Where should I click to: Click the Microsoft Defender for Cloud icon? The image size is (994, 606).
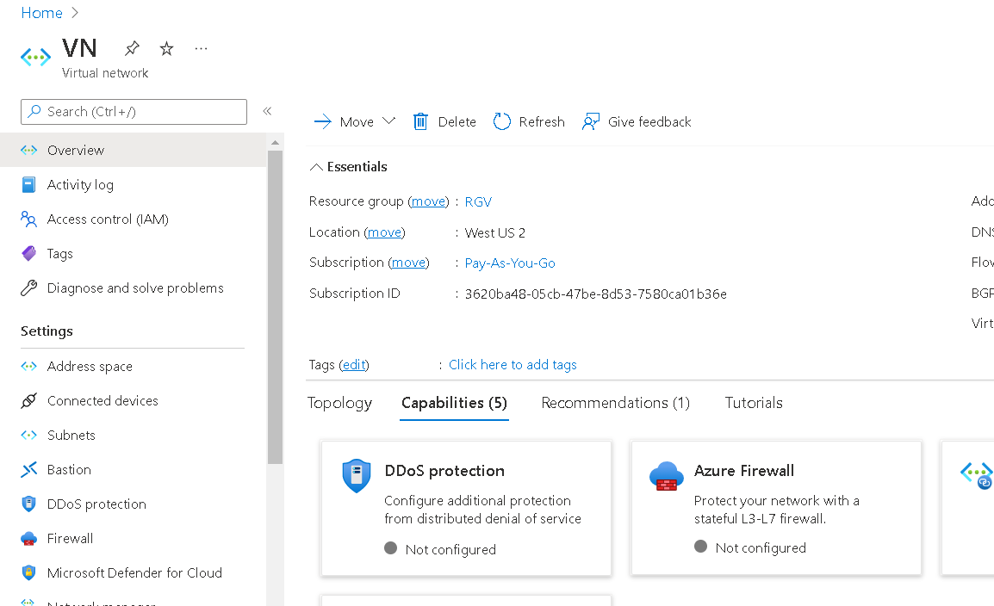point(28,572)
